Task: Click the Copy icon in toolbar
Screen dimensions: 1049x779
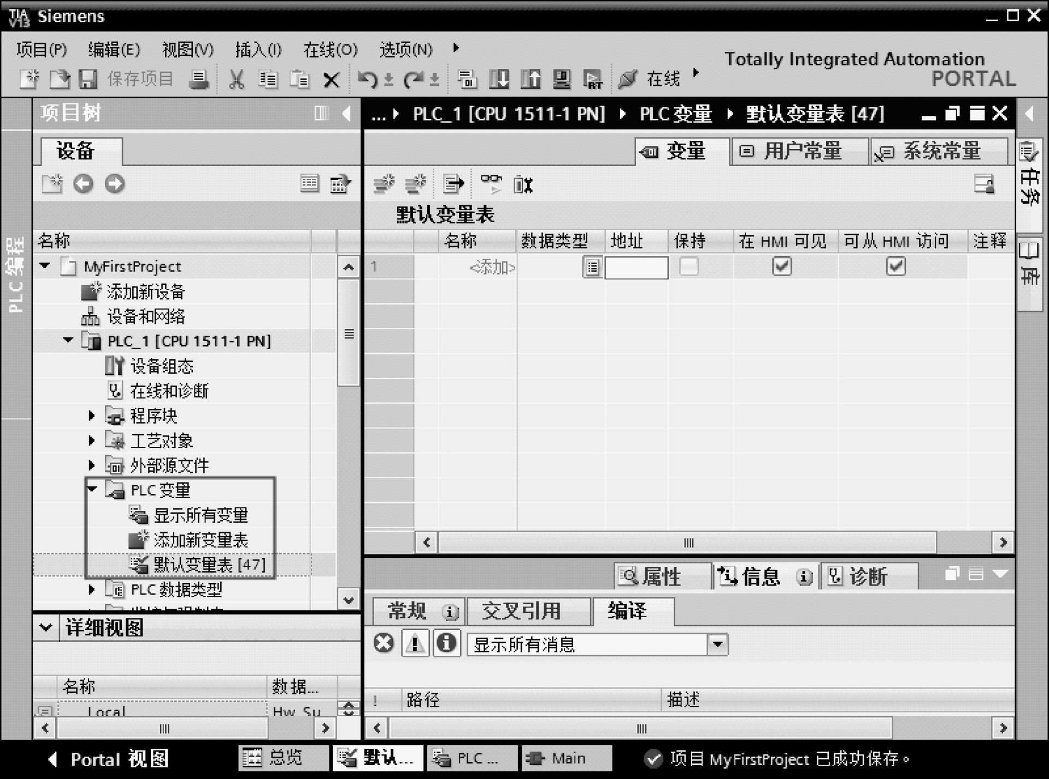Action: tap(268, 80)
